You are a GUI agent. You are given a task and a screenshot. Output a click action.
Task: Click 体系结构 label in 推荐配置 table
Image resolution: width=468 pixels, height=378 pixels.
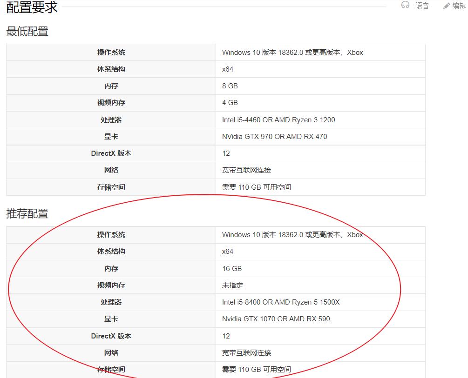(x=111, y=252)
